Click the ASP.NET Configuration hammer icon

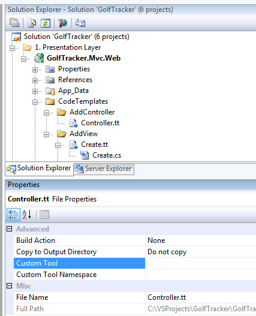pos(62,23)
